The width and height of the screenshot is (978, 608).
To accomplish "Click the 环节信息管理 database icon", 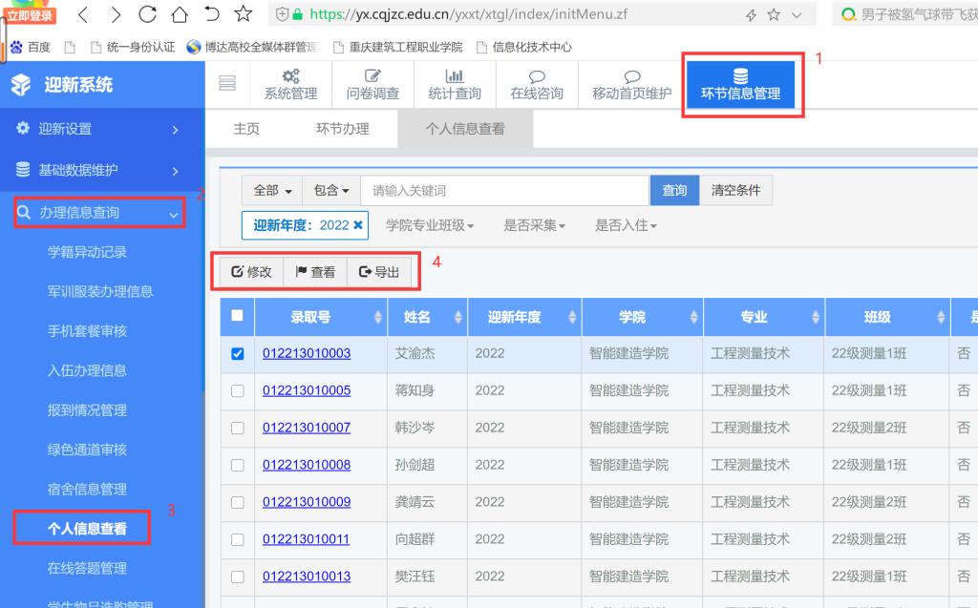I will tap(740, 76).
